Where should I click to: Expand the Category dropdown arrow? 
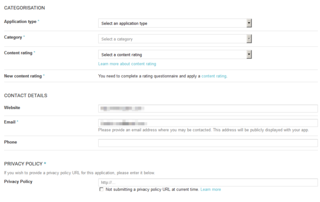pos(249,39)
